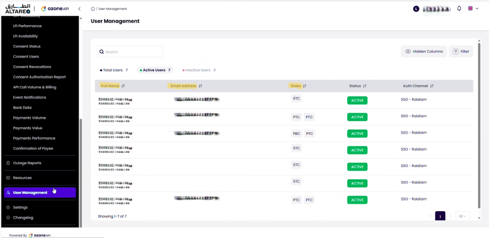Click the search magnifier icon
489x238 pixels.
coord(101,52)
